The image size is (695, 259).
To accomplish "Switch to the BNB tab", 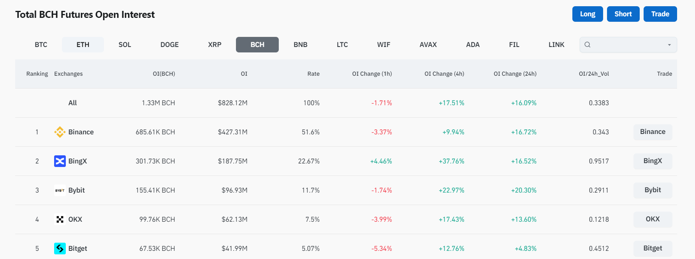I will click(301, 45).
